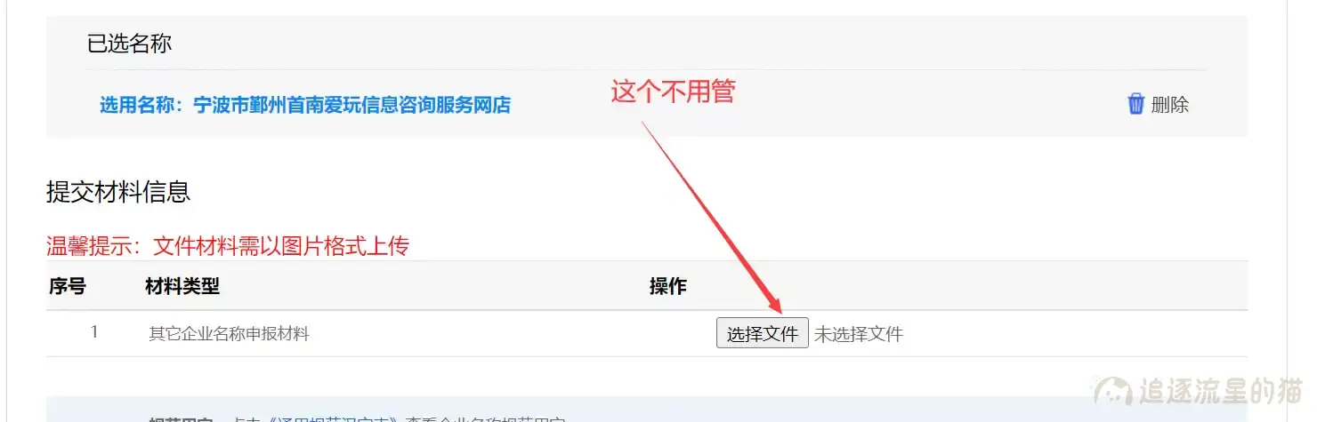Viewport: 1317px width, 422px height.
Task: Click the 序号 column header
Action: [x=68, y=286]
